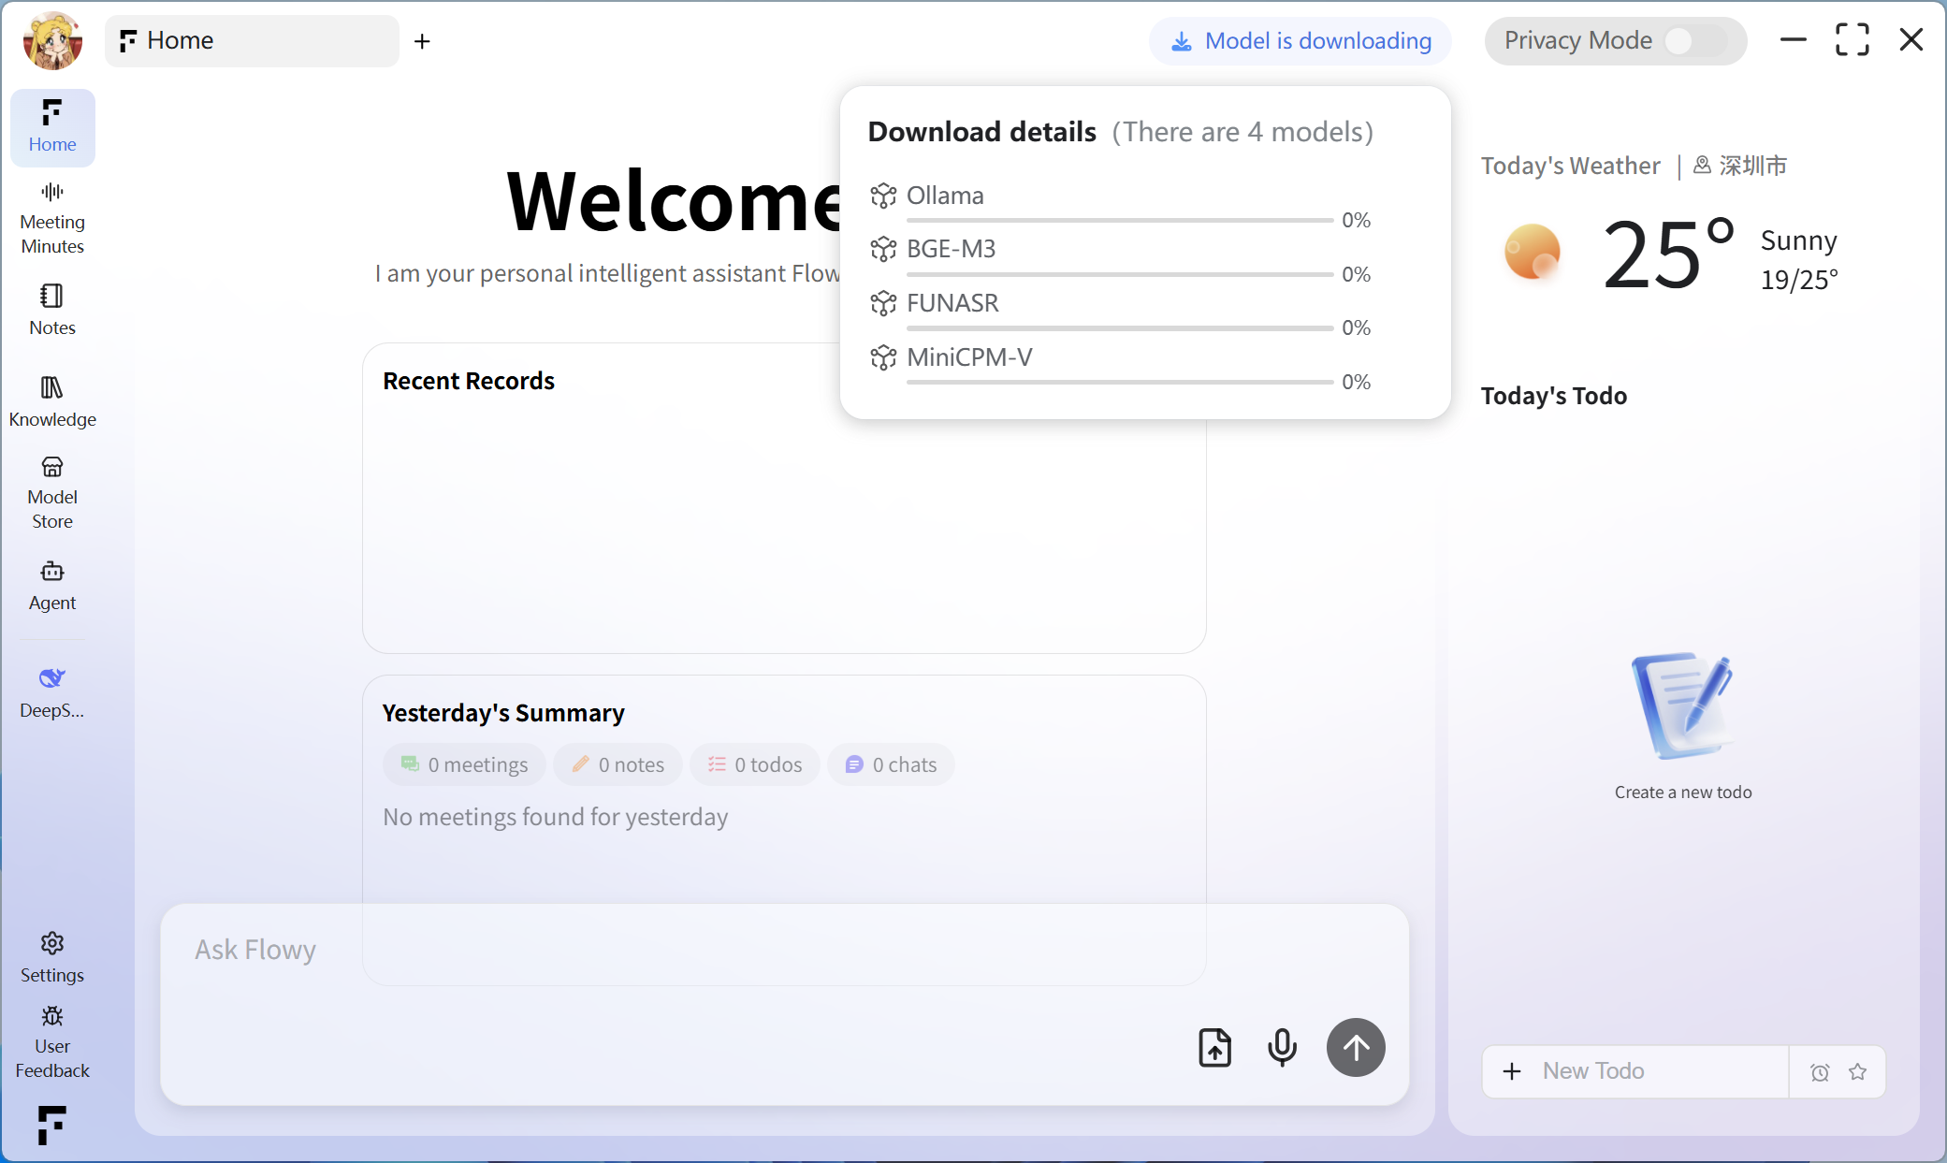Viewport: 1947px width, 1163px height.
Task: Go to the Knowledge library
Action: click(x=52, y=401)
